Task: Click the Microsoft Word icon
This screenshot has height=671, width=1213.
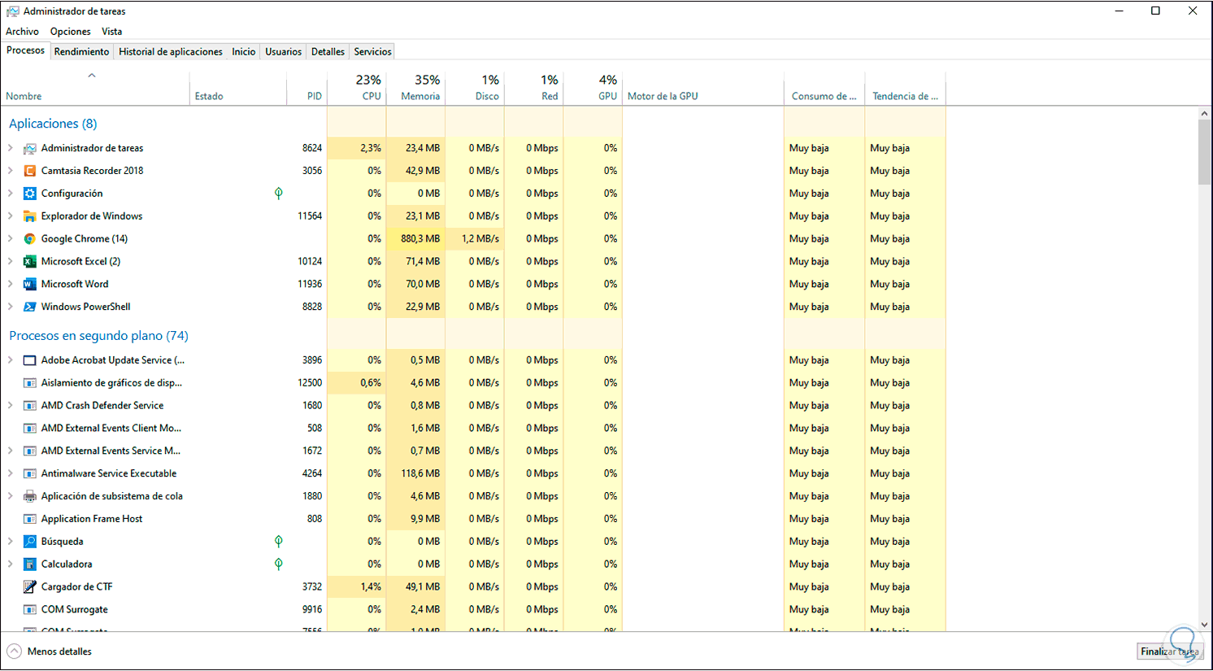Action: [30, 285]
